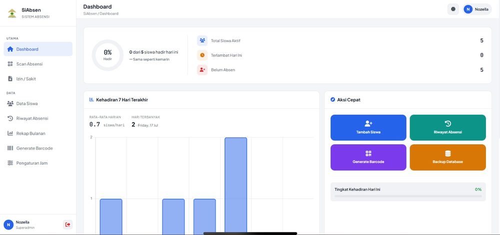Click the QR icon beside Scan Absensi
Image resolution: width=500 pixels, height=235 pixels.
click(10, 64)
